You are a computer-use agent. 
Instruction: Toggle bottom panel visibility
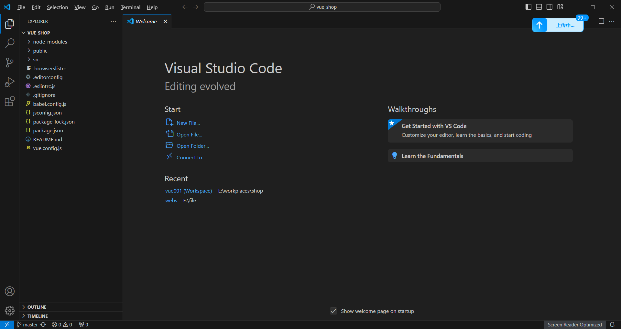click(x=539, y=7)
